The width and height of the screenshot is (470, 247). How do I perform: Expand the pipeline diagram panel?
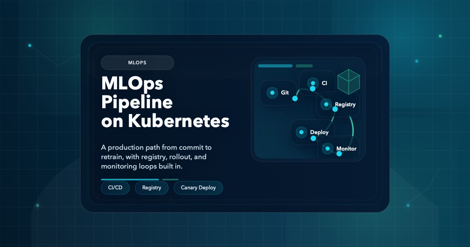pyautogui.click(x=309, y=109)
